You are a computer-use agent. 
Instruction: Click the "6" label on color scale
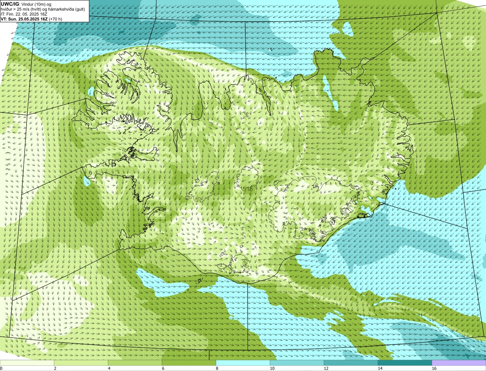(x=163, y=368)
